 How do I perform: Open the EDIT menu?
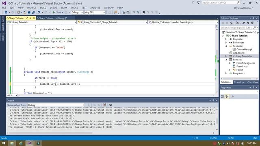pos(12,8)
